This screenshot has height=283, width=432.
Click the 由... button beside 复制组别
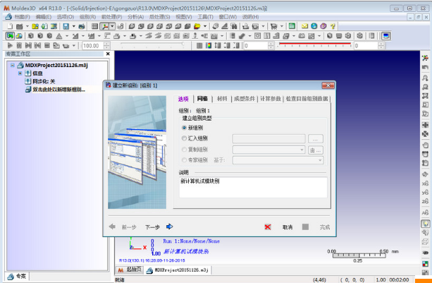[x=316, y=150]
